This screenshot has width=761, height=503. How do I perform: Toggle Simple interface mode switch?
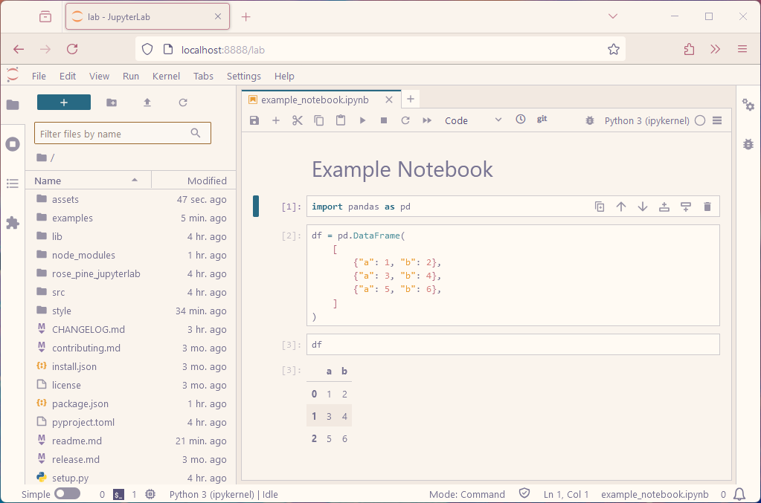(x=68, y=494)
